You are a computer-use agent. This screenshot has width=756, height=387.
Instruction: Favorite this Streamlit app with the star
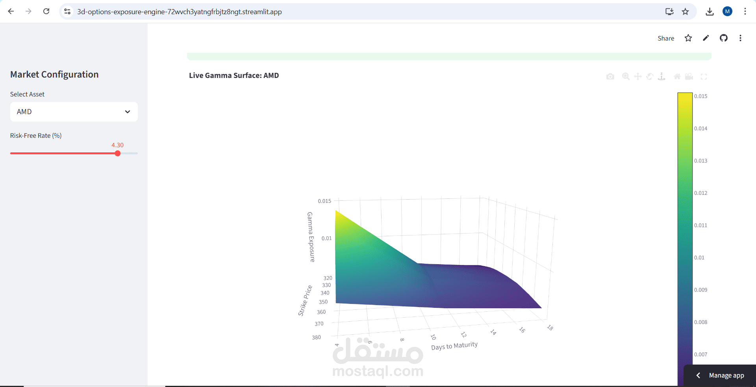coord(688,38)
